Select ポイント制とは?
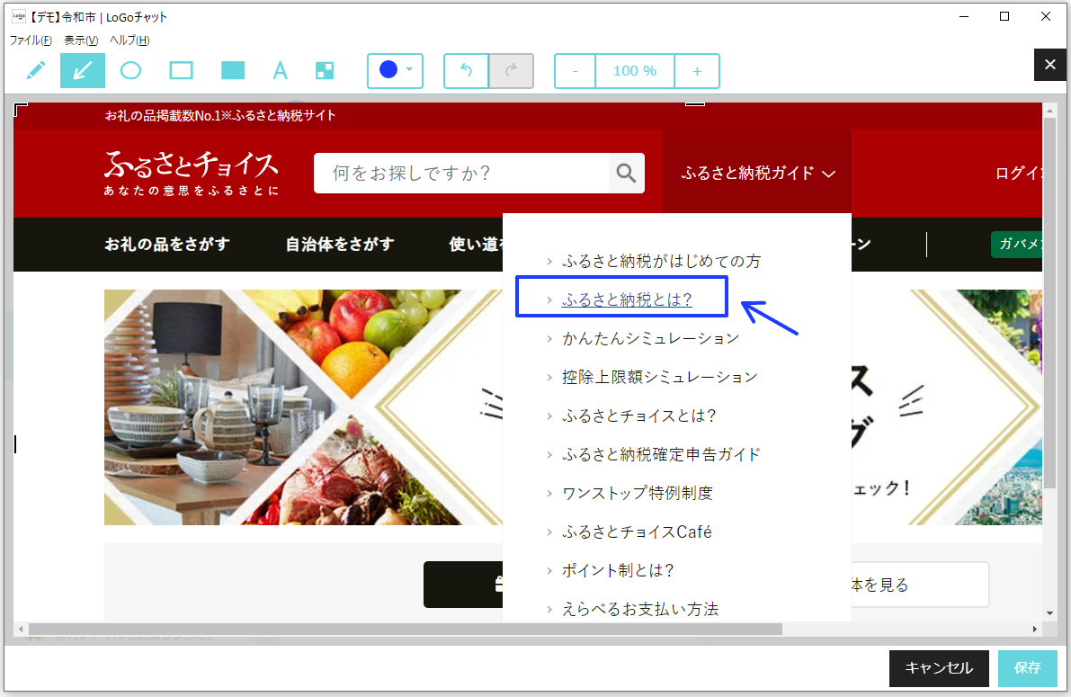 click(x=618, y=570)
